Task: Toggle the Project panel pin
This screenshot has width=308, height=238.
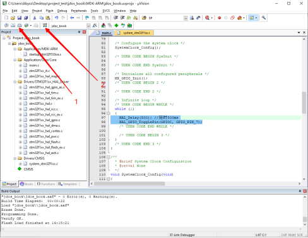Action: tap(80, 32)
